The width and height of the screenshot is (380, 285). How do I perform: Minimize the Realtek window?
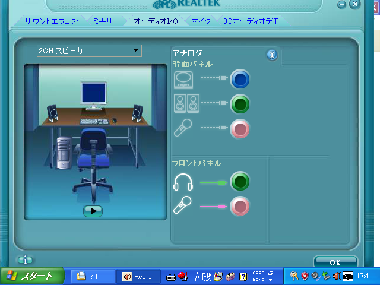(341, 4)
